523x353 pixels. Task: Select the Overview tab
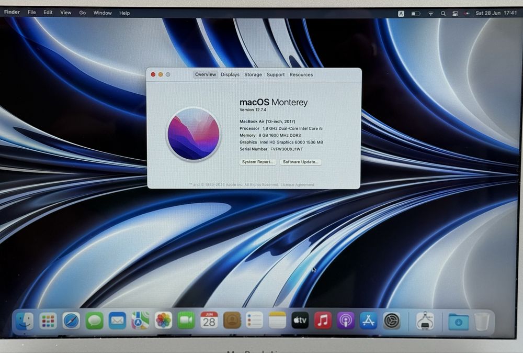(x=206, y=74)
